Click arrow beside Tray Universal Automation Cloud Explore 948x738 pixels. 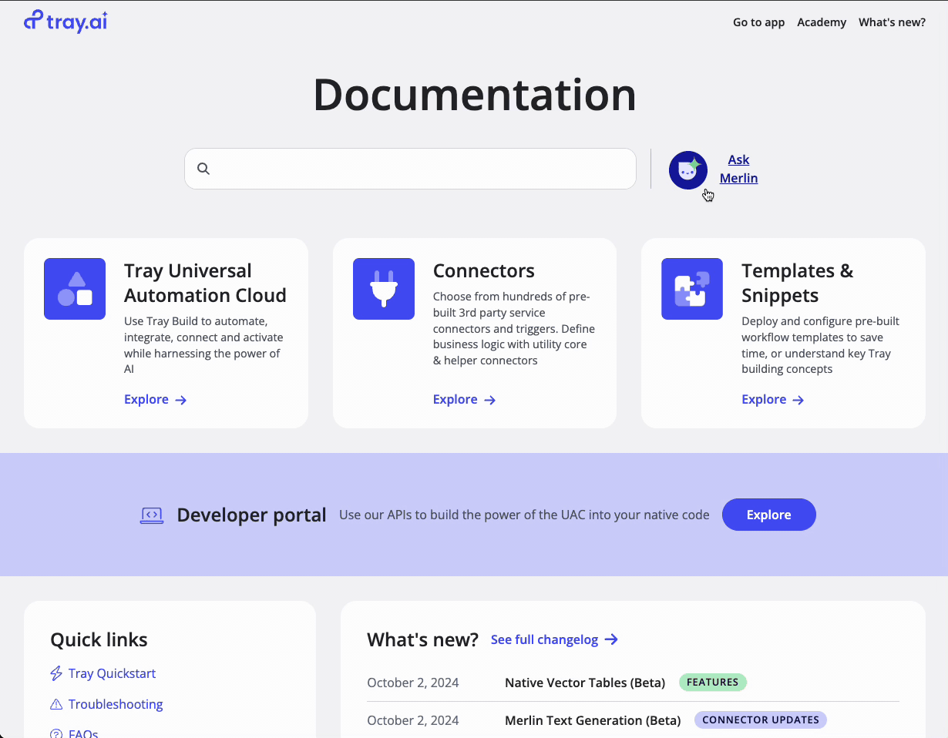click(181, 400)
